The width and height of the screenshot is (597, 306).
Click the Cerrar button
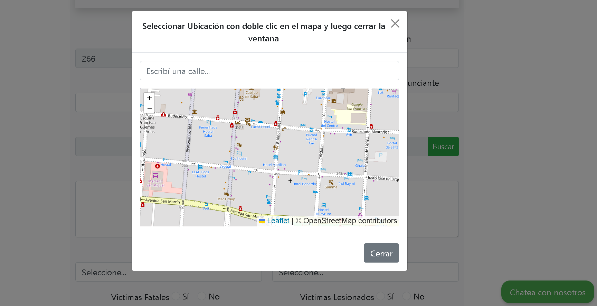[x=381, y=253]
